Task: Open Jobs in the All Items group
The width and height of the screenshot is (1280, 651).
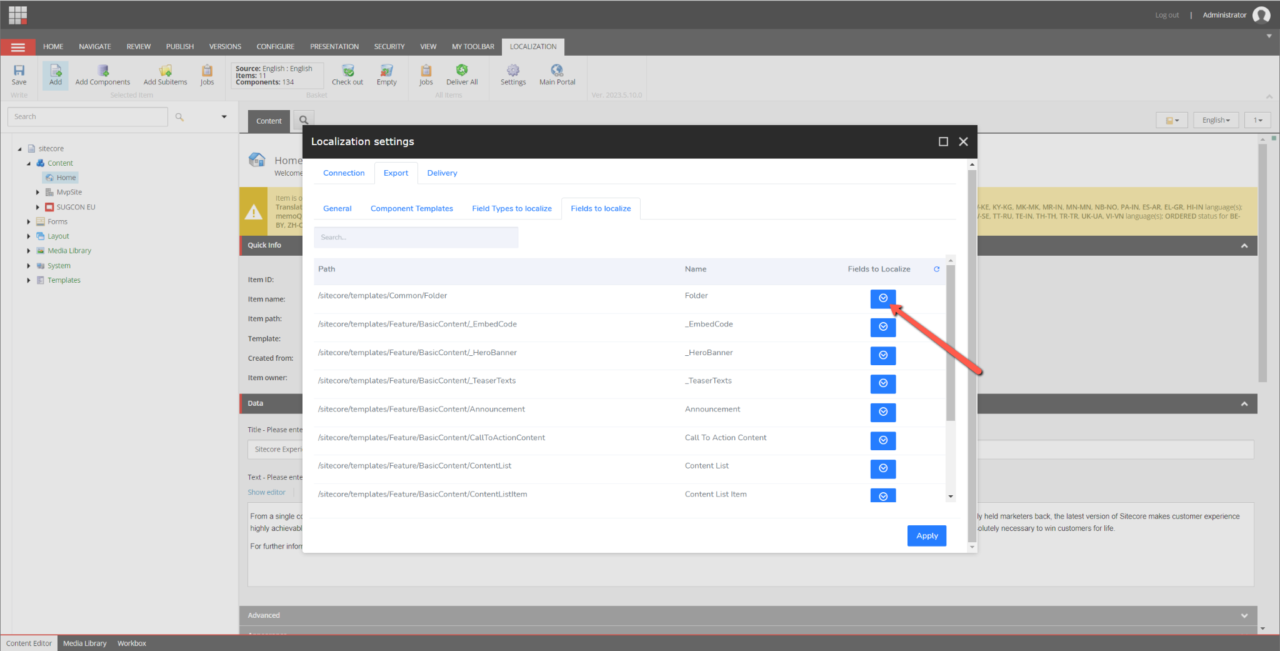Action: click(x=426, y=74)
